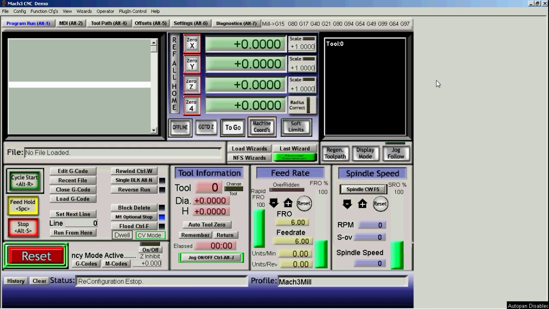Toggle Z Inhibit On/Off
This screenshot has height=309, width=549.
(150, 250)
